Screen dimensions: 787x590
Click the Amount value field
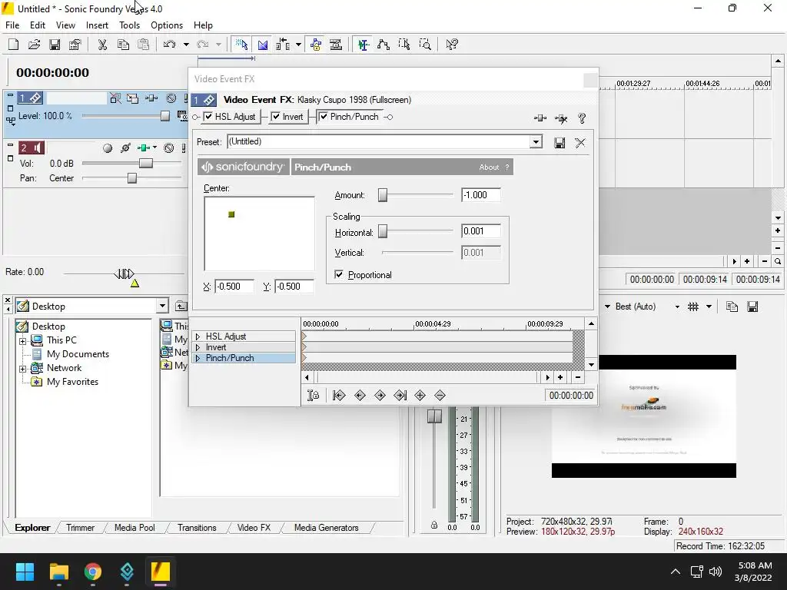[x=481, y=195]
